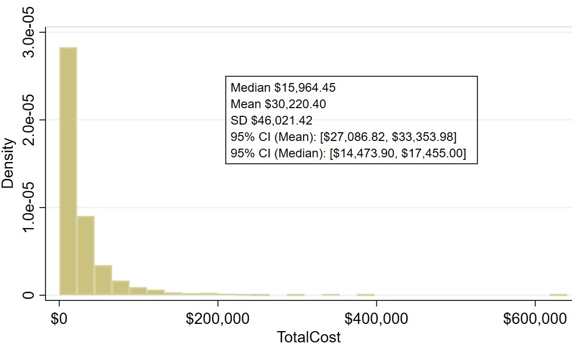Image resolution: width=572 pixels, height=347 pixels.
Task: Select the second histogram bar
Action: coord(86,256)
